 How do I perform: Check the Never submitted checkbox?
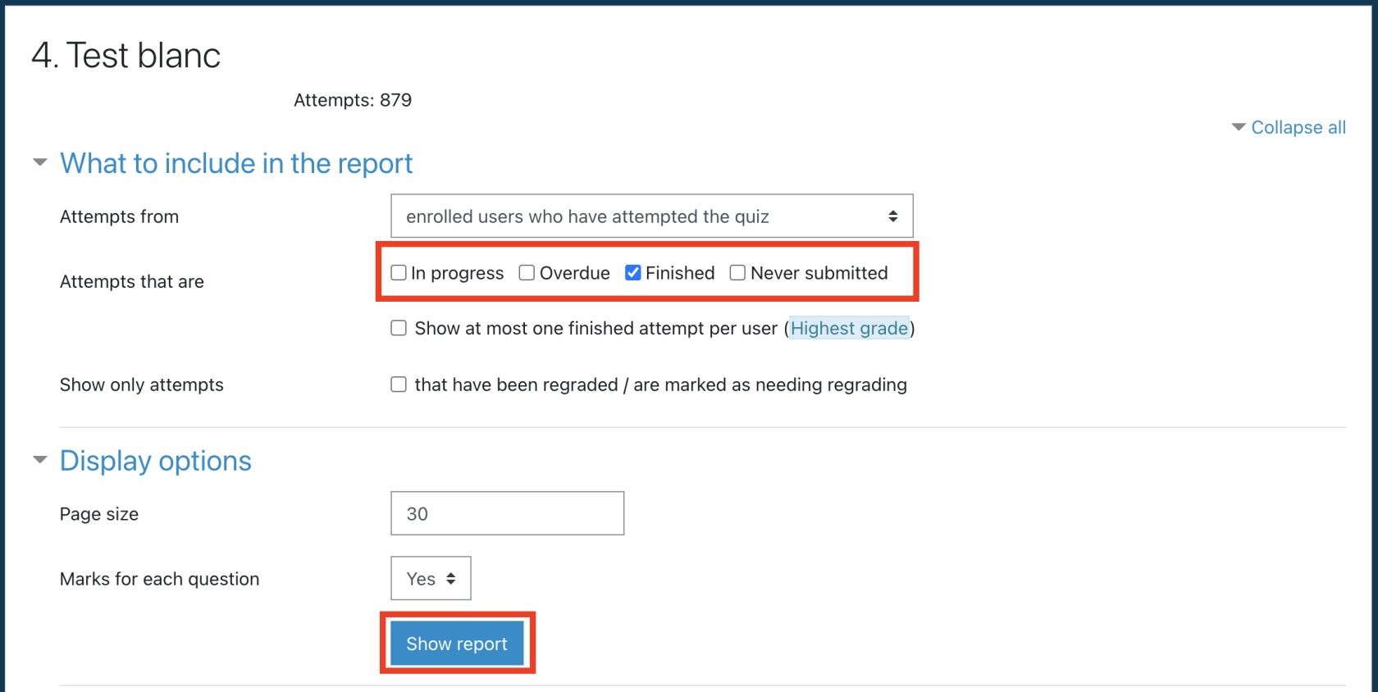coord(737,273)
